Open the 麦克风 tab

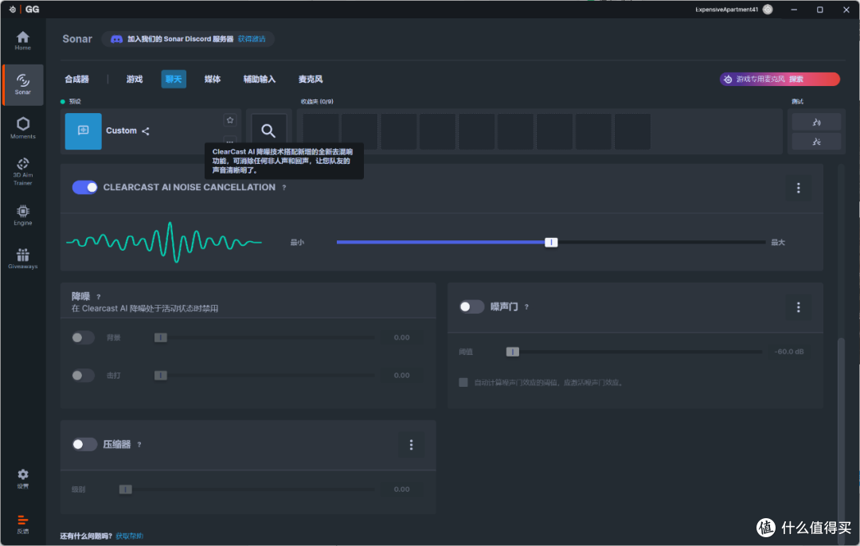pyautogui.click(x=311, y=79)
